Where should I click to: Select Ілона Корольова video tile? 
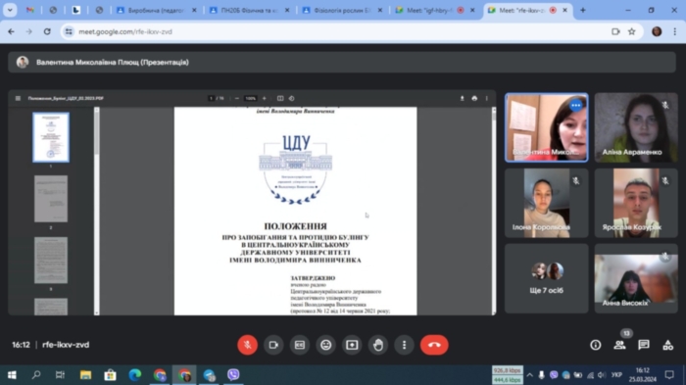click(547, 204)
